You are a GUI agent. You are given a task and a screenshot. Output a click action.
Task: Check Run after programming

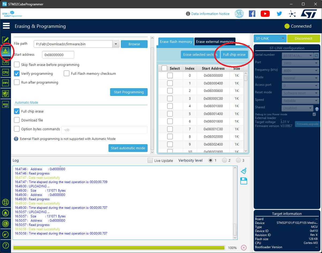(x=17, y=82)
